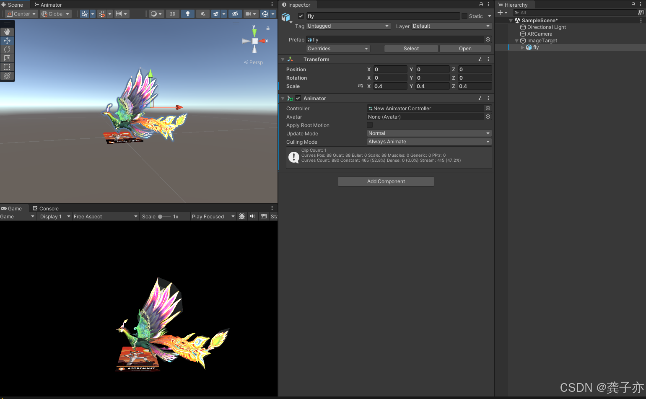Select the Rect tool
The image size is (646, 399).
click(7, 67)
